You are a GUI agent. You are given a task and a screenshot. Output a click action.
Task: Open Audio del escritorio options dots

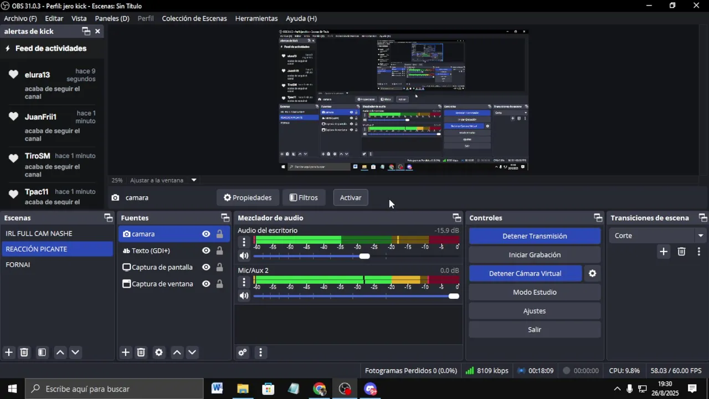pyautogui.click(x=244, y=242)
